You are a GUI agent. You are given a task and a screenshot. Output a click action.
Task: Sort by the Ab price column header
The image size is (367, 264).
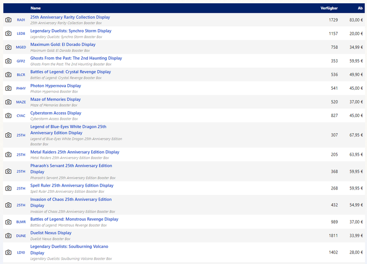point(360,8)
